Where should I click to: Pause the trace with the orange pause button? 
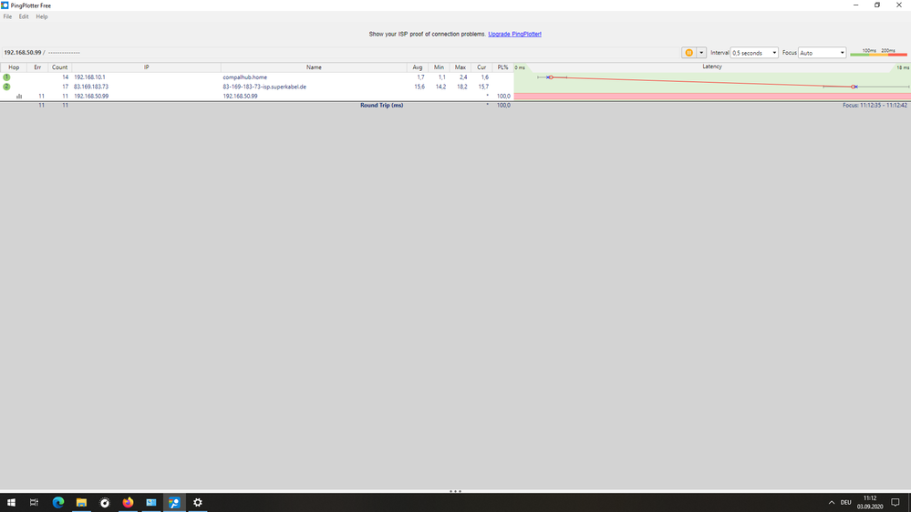coord(688,53)
